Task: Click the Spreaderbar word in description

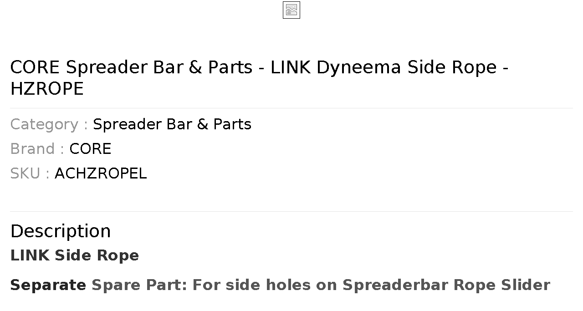Action: coord(396,285)
